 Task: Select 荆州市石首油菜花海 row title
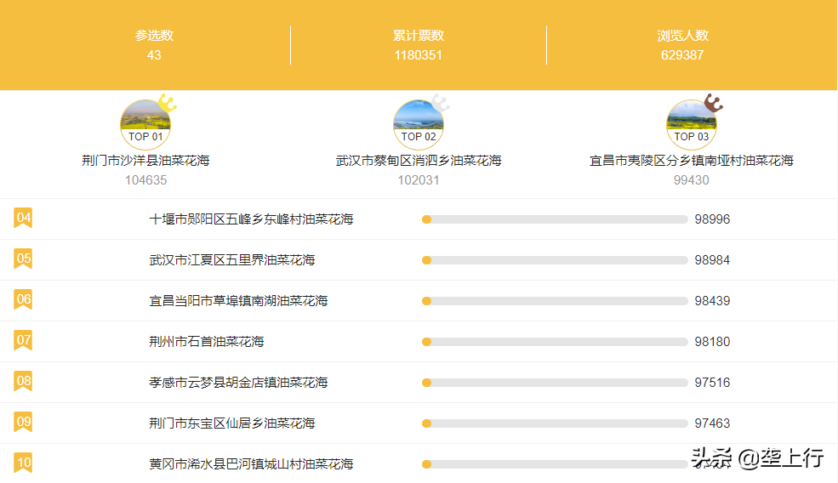point(206,341)
